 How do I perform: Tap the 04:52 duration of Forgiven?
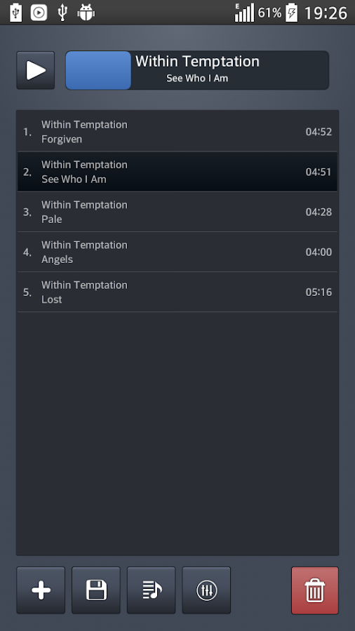319,132
